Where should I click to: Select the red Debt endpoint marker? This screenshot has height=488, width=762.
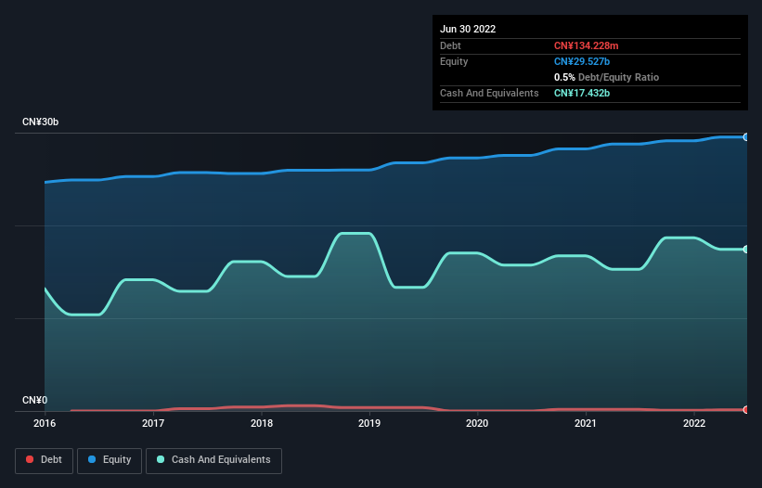click(745, 410)
